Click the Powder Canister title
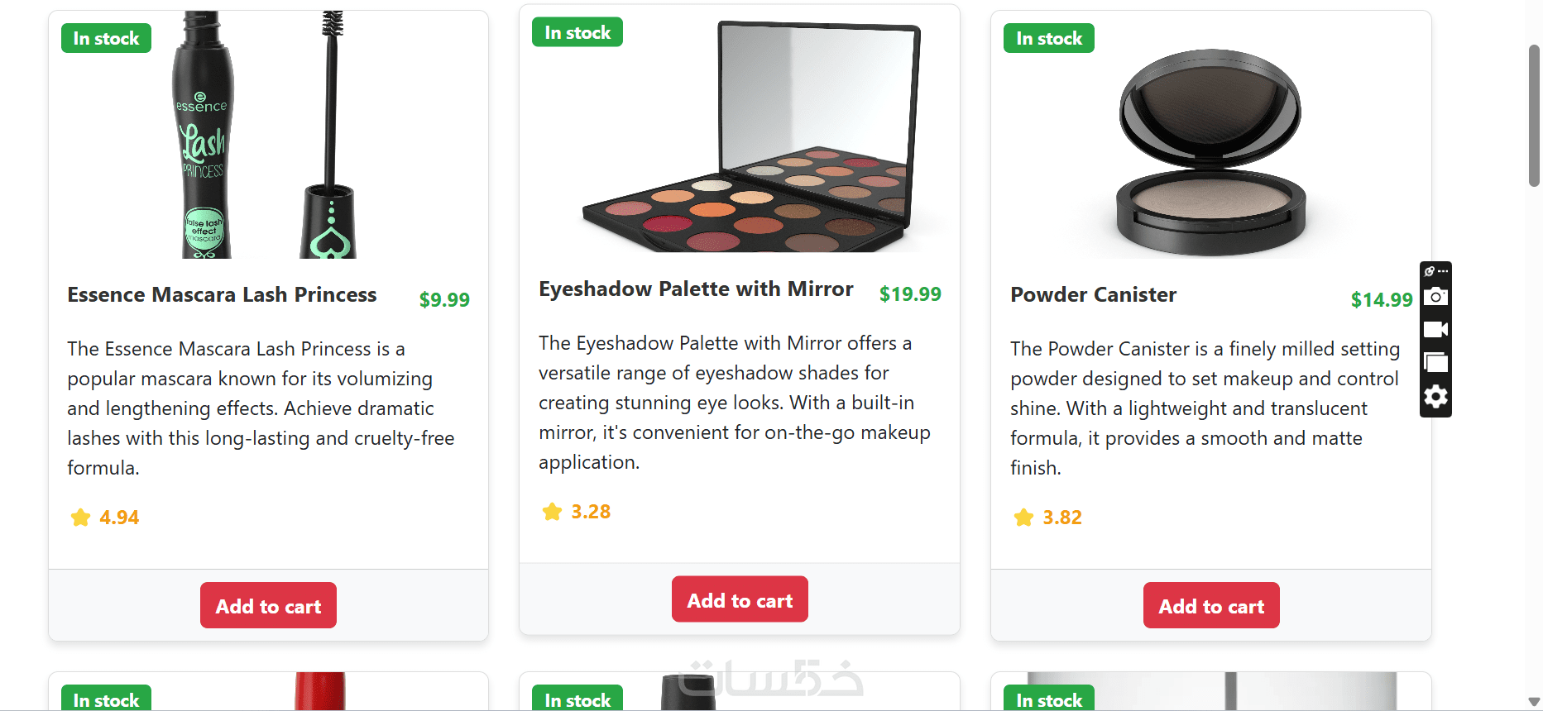This screenshot has height=711, width=1543. [x=1093, y=295]
